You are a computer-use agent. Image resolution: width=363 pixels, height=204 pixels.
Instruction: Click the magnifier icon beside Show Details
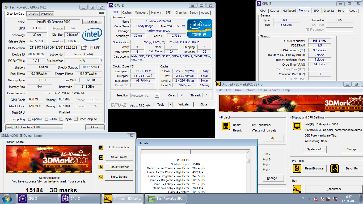click(101, 177)
